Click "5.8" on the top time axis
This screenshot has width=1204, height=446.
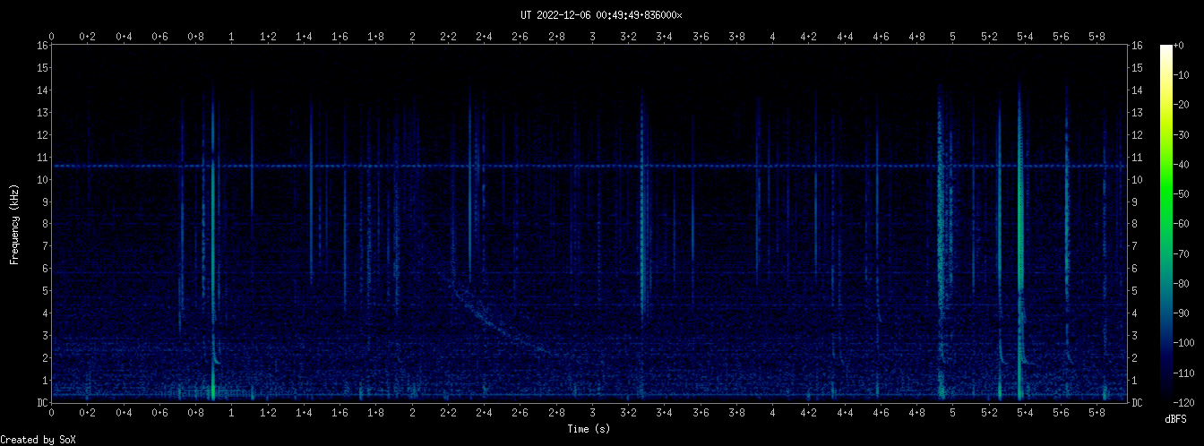1096,37
